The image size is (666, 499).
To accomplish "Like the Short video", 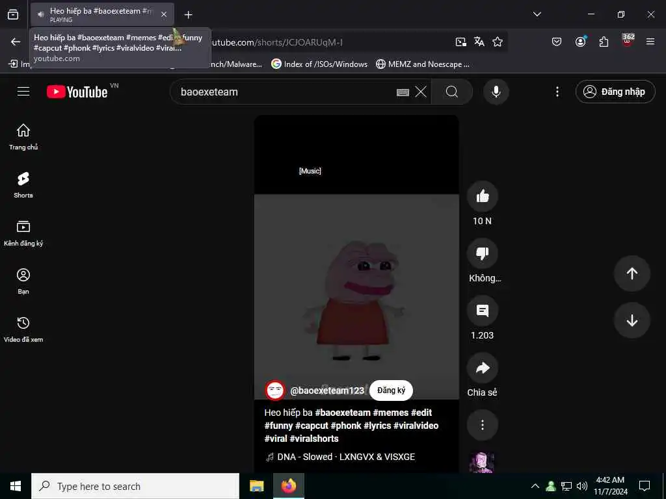I will (x=483, y=196).
